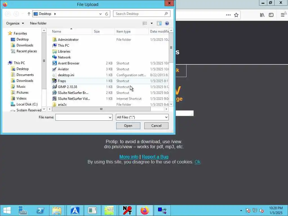
Task: Open Firefox page actions three dots
Action: (228, 15)
